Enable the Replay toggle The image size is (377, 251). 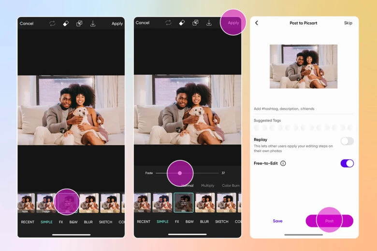point(347,141)
